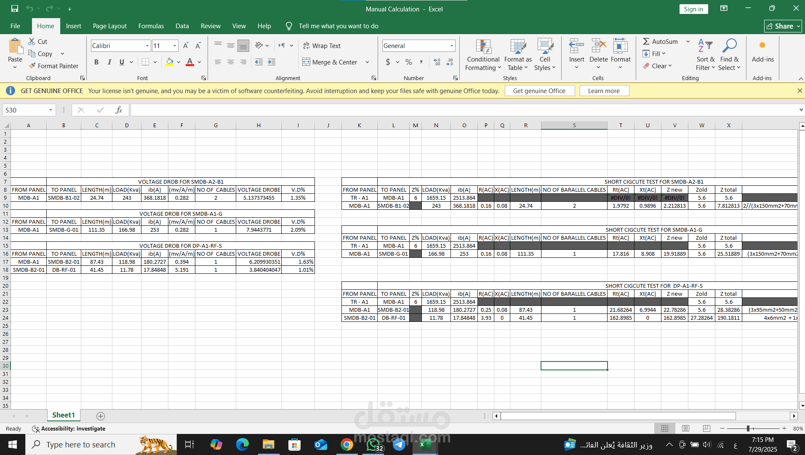Click the formula bar input
Image resolution: width=805 pixels, height=455 pixels.
[463, 110]
